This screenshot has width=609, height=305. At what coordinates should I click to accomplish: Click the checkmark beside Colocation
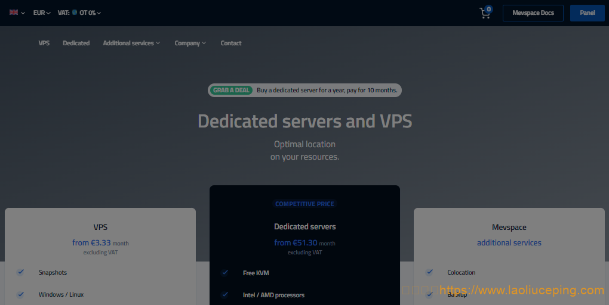(x=429, y=272)
